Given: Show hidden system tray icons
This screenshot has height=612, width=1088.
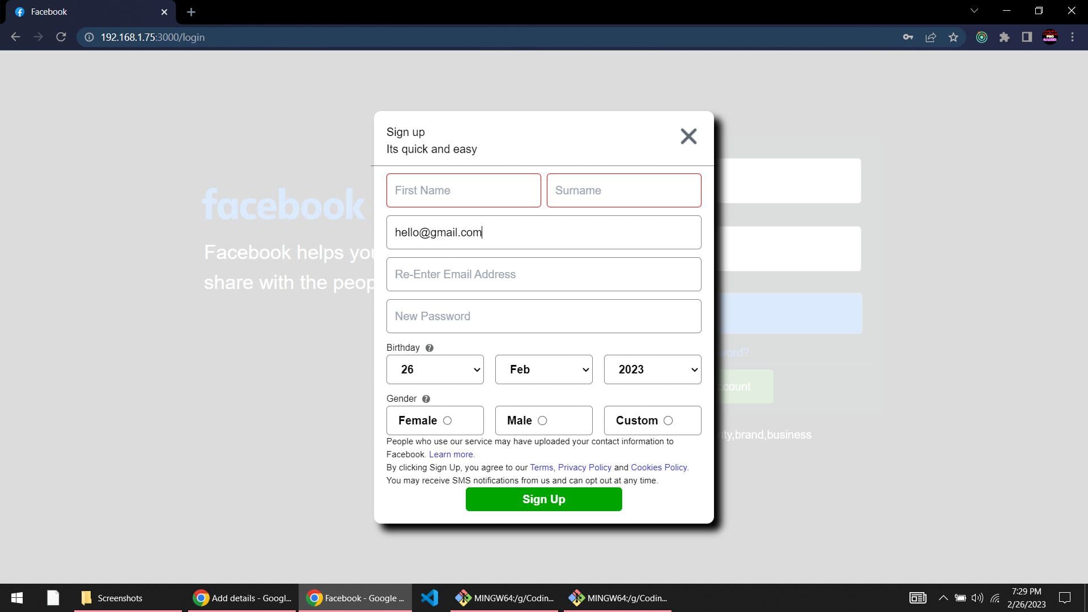Looking at the screenshot, I should 943,598.
